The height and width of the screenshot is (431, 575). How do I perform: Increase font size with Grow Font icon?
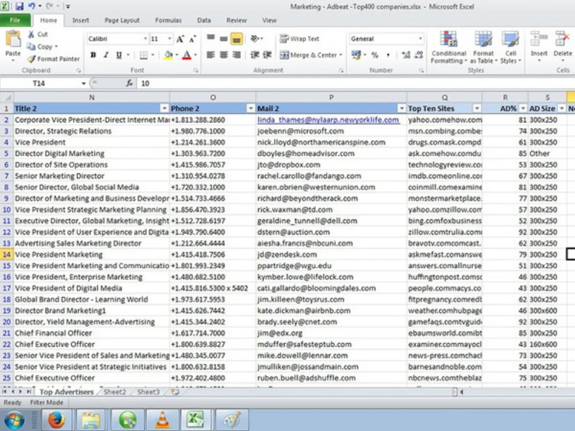point(180,39)
